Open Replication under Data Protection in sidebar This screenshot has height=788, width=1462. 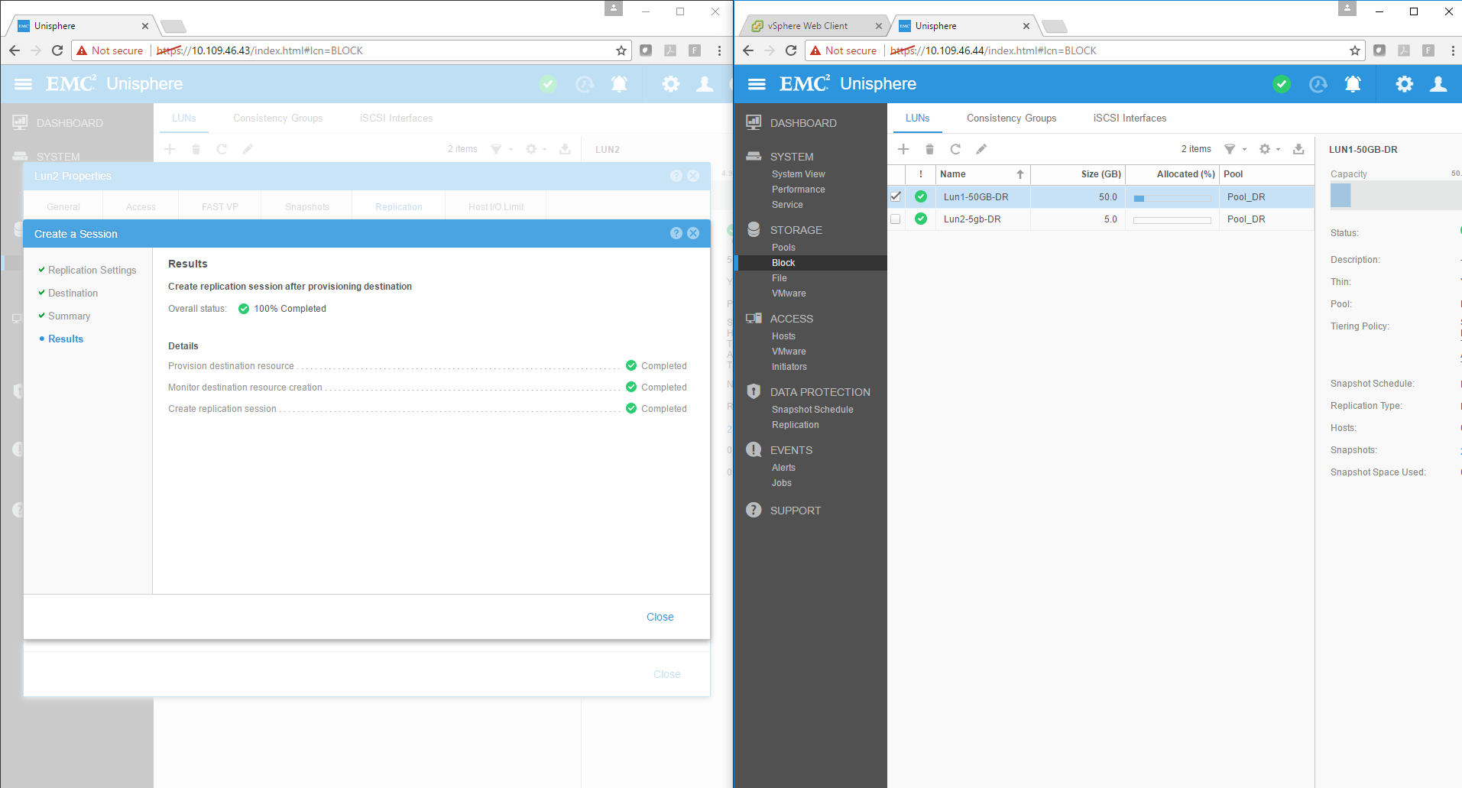point(795,425)
